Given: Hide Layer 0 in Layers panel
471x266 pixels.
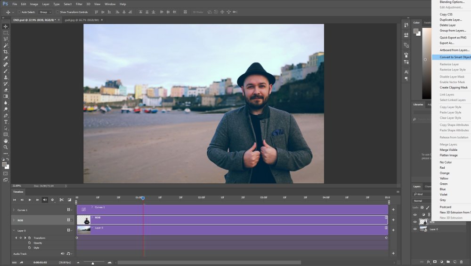Looking at the screenshot, I should 415,229.
